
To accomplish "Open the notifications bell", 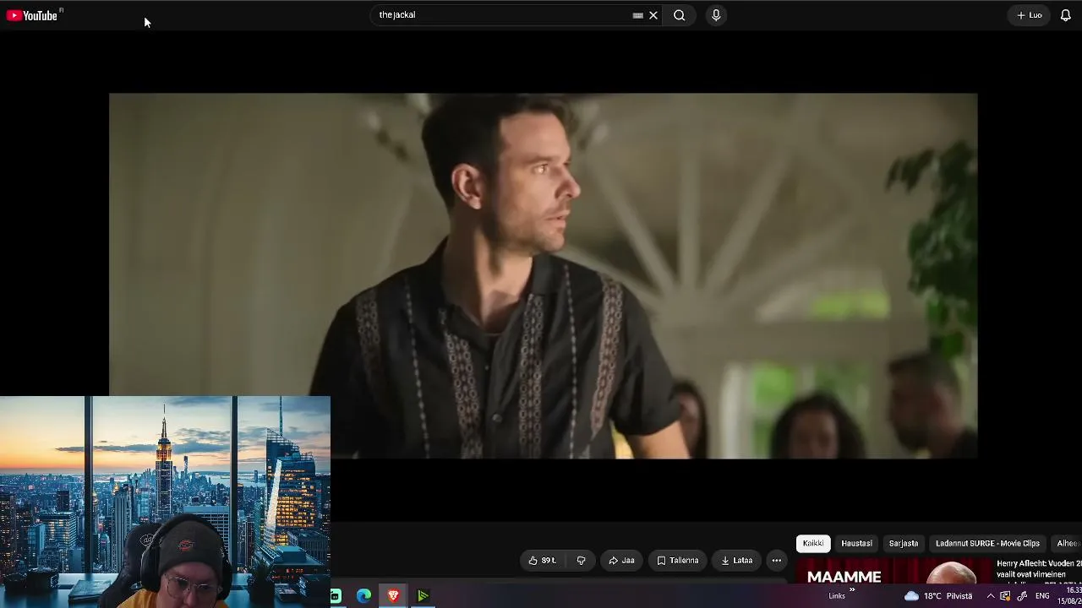I will tap(1066, 15).
